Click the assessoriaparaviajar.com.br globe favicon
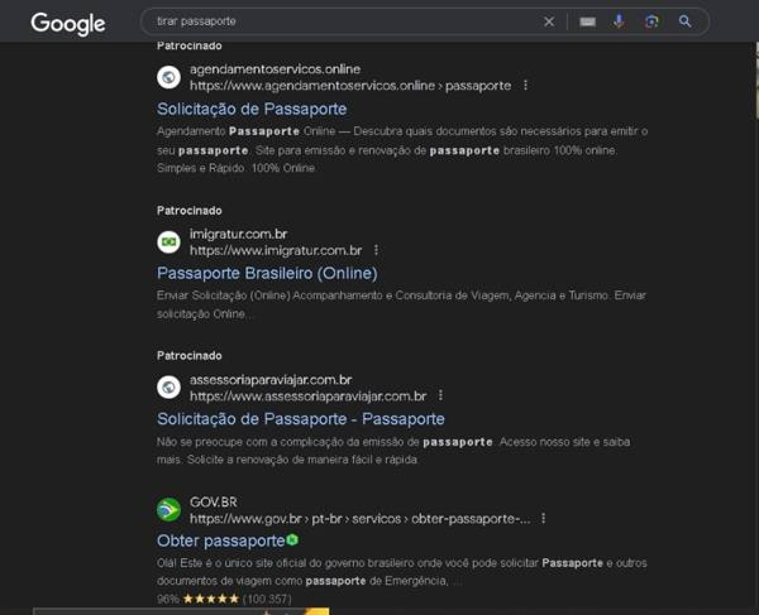 pos(169,387)
